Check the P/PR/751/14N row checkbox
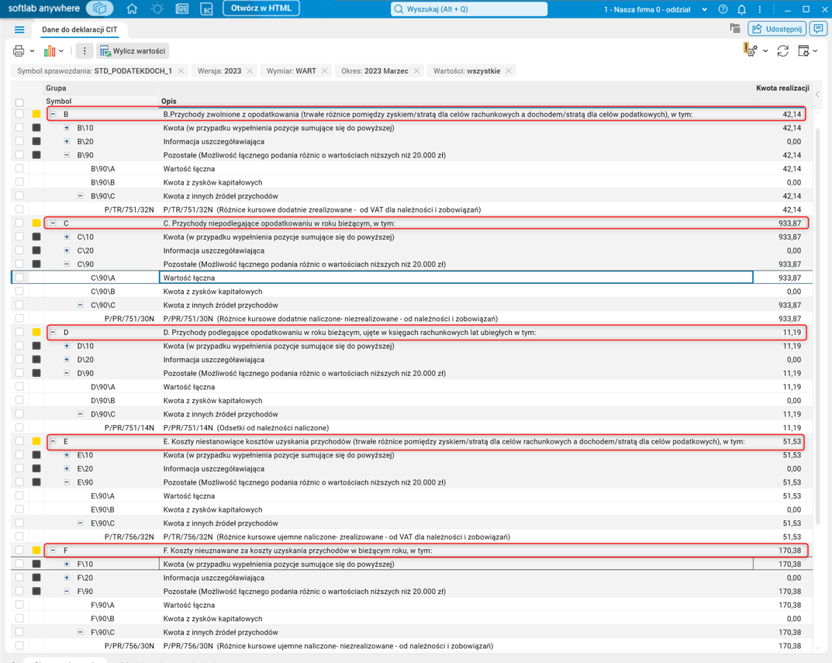832x663 pixels. point(19,427)
